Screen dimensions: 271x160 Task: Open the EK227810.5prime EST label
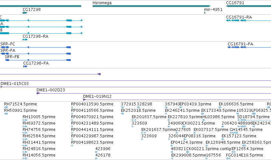click(185, 117)
